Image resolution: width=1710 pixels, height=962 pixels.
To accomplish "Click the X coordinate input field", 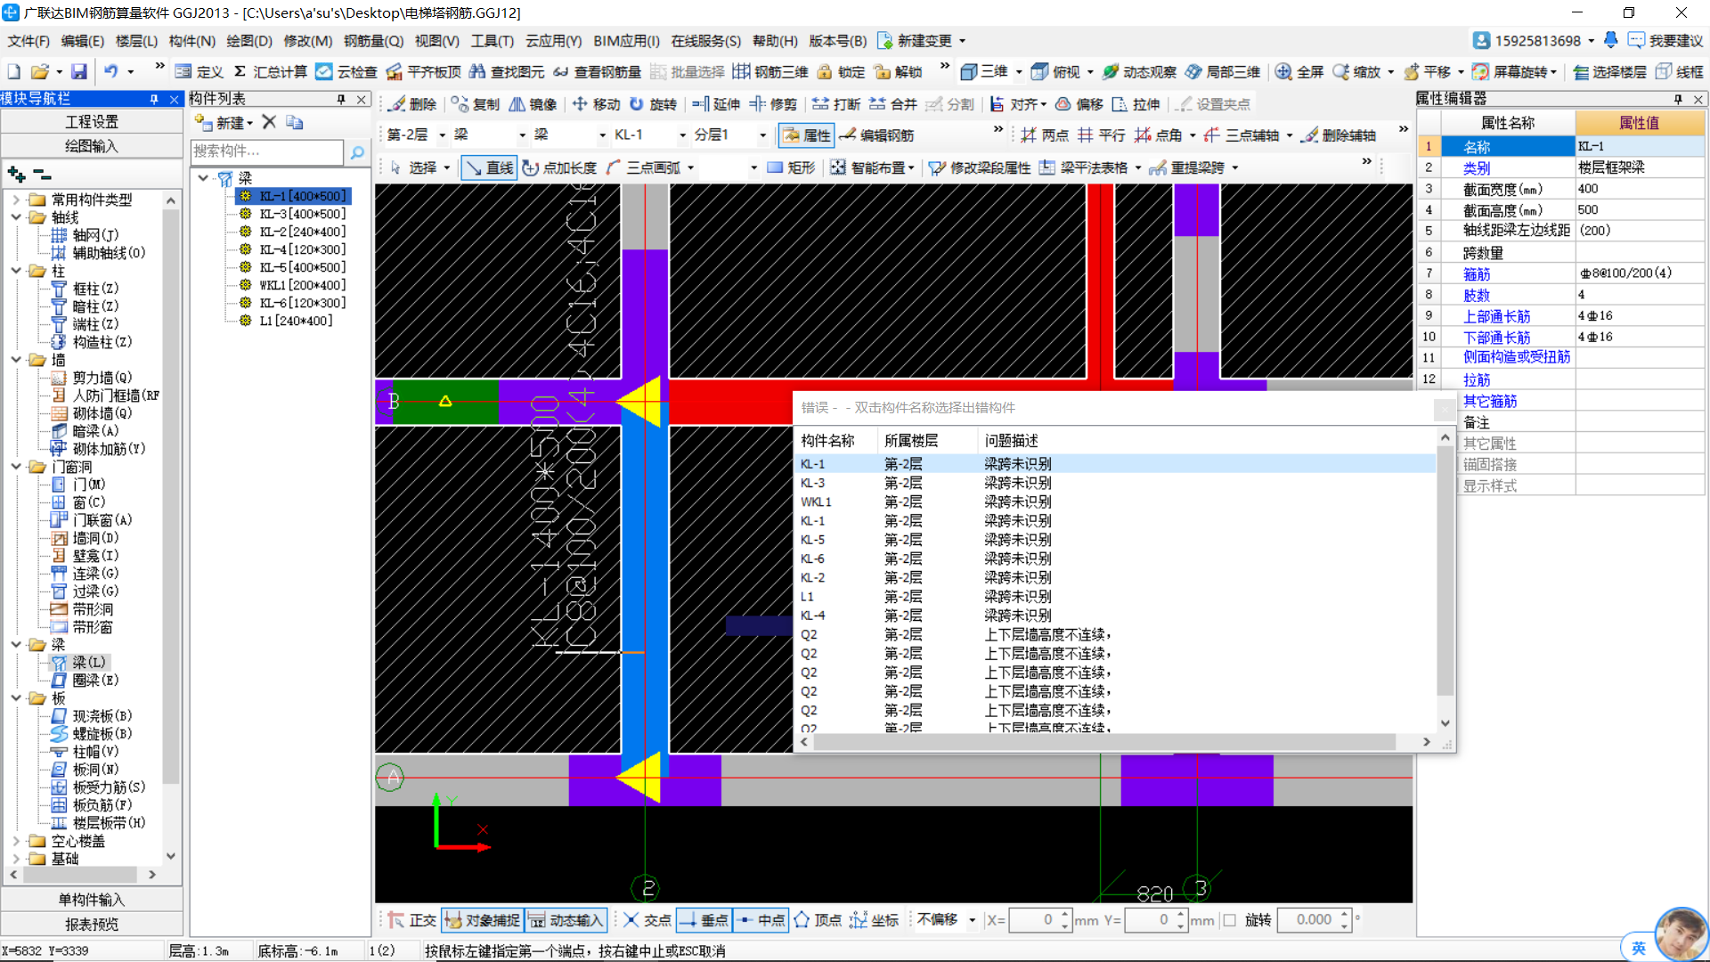I will click(1038, 920).
